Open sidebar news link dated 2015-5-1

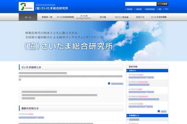pyautogui.click(x=141, y=92)
